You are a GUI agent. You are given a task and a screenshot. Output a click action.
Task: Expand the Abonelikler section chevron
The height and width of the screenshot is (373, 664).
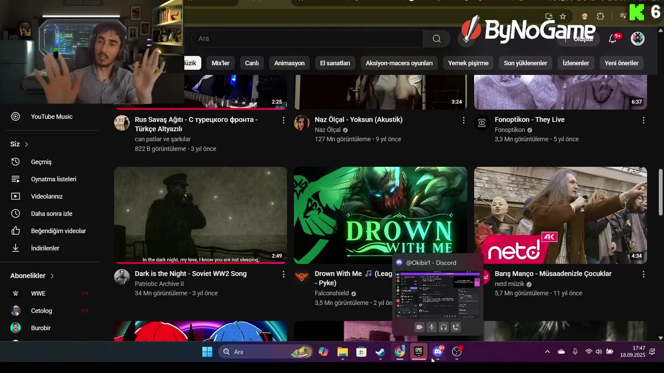[52, 276]
